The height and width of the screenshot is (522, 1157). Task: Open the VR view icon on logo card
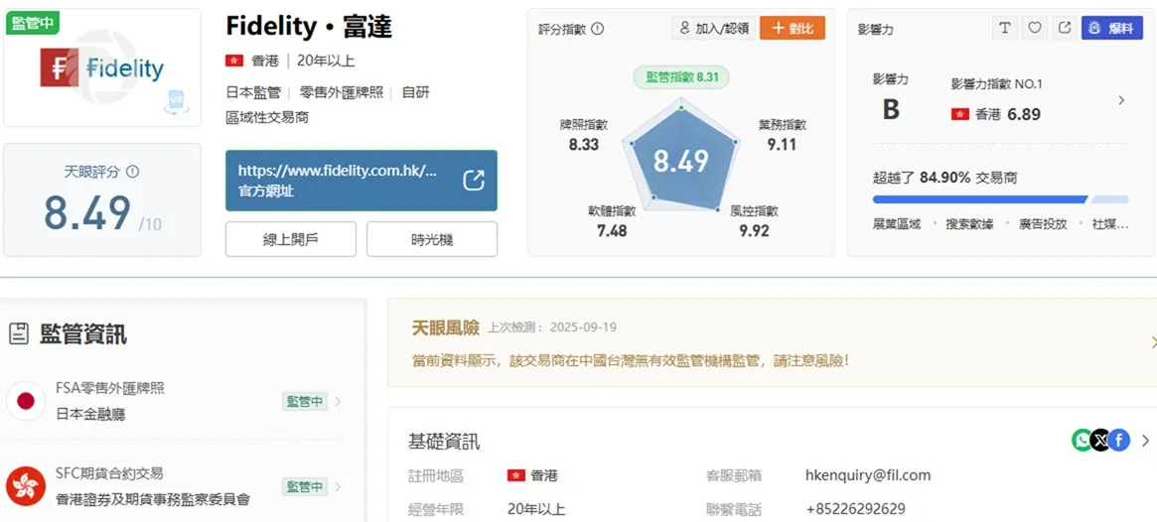click(x=177, y=104)
